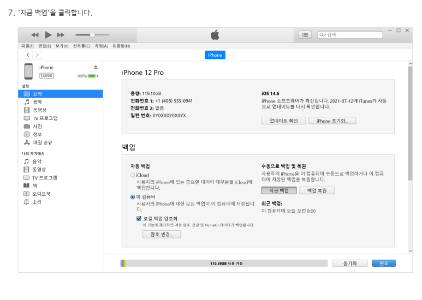
Task: Eject the iPhone using eject icon
Action: tap(96, 67)
